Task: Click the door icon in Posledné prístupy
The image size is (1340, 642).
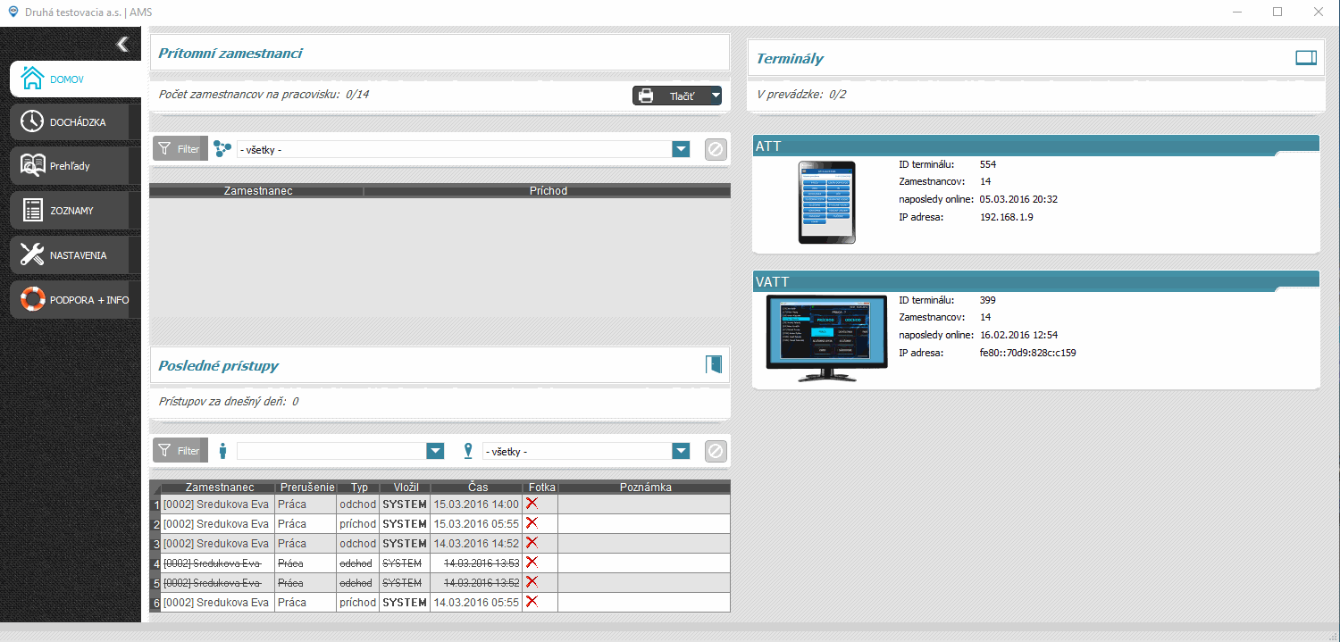Action: (713, 365)
